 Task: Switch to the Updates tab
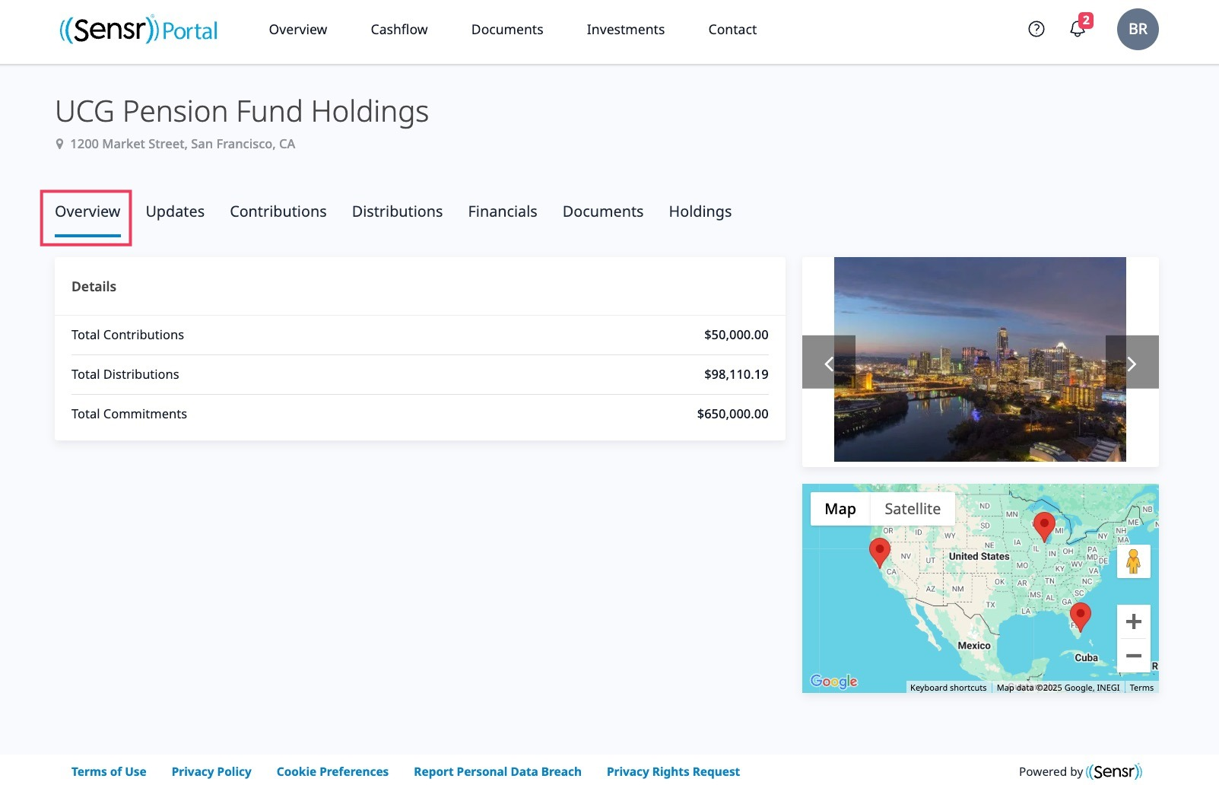click(175, 211)
